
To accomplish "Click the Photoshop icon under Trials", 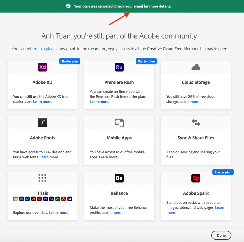I will tap(22, 199).
